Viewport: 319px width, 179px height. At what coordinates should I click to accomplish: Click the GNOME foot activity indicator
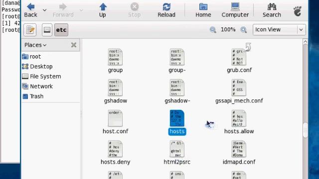(x=298, y=11)
